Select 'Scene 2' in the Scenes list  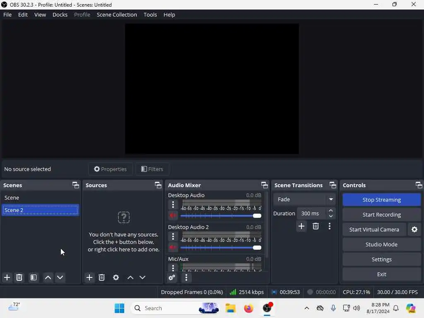(x=40, y=210)
